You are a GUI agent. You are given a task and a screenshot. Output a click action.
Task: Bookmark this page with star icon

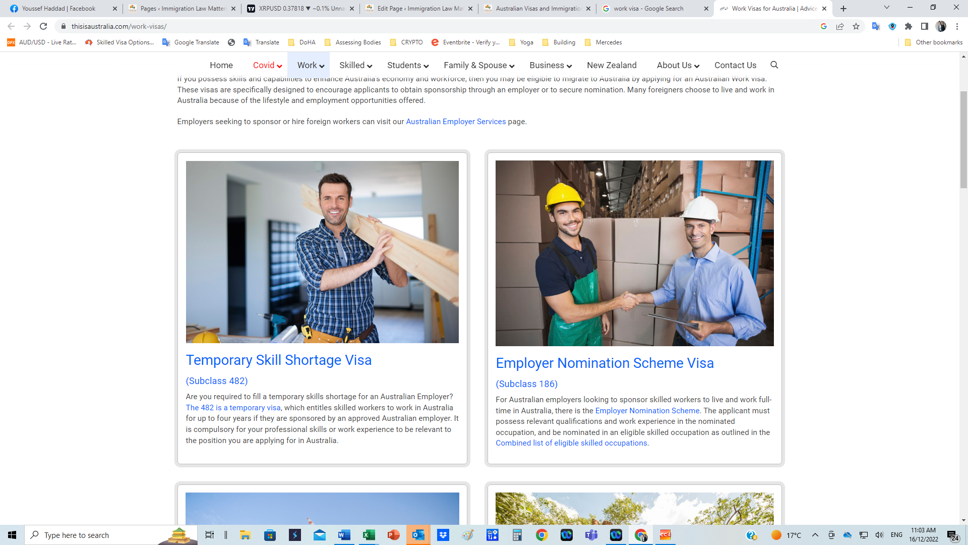click(x=856, y=26)
